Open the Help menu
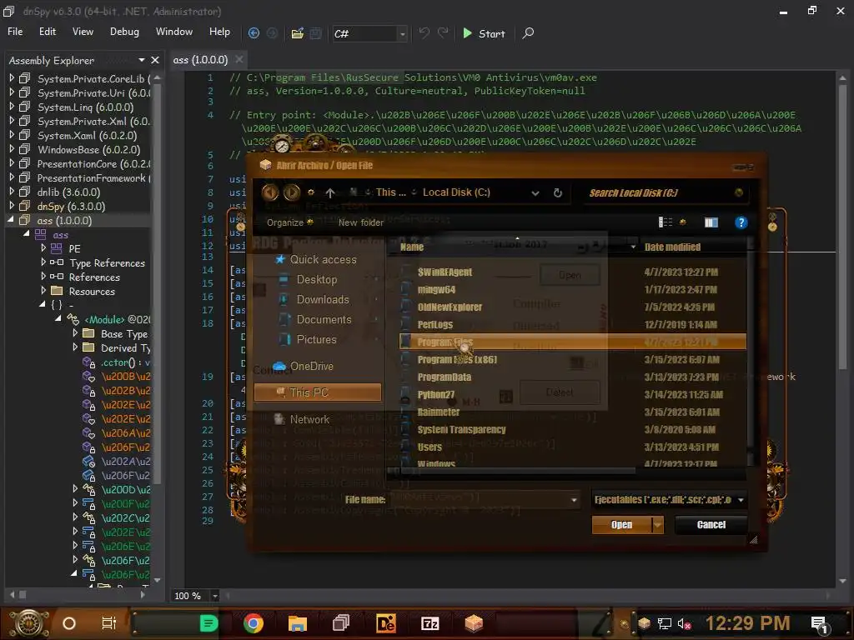854x640 pixels. click(219, 32)
